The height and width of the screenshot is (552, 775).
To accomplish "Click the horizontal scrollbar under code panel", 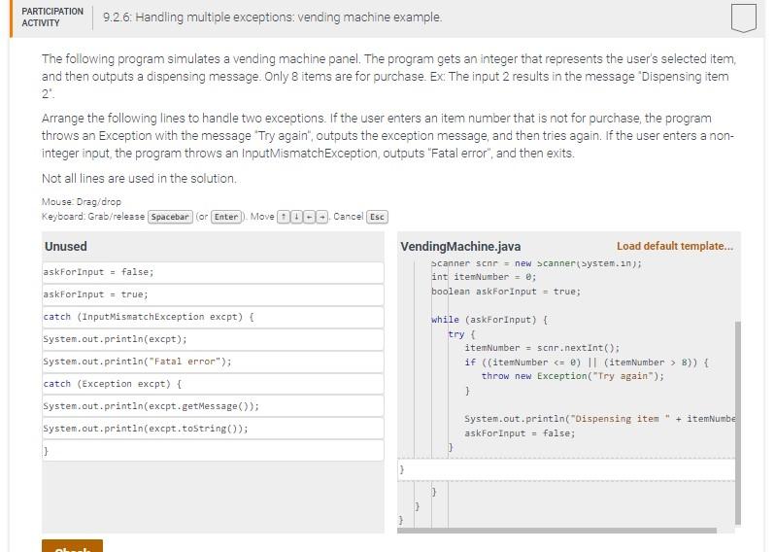I will (x=556, y=531).
